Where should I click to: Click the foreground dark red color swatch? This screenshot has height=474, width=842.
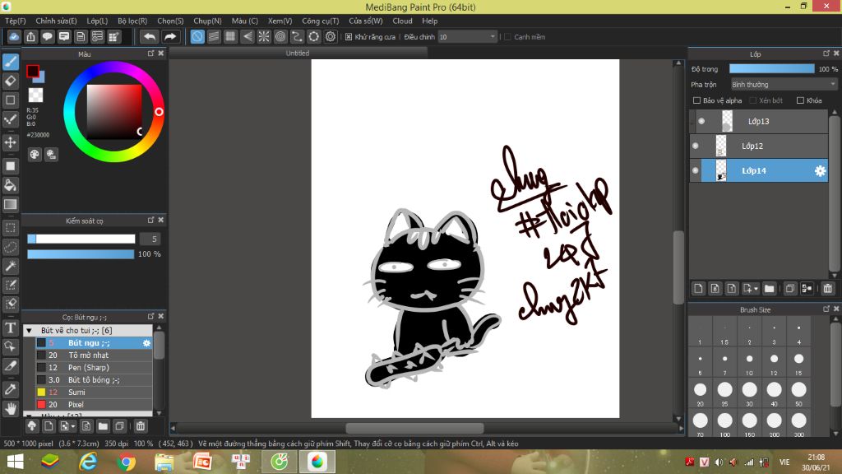tap(32, 71)
